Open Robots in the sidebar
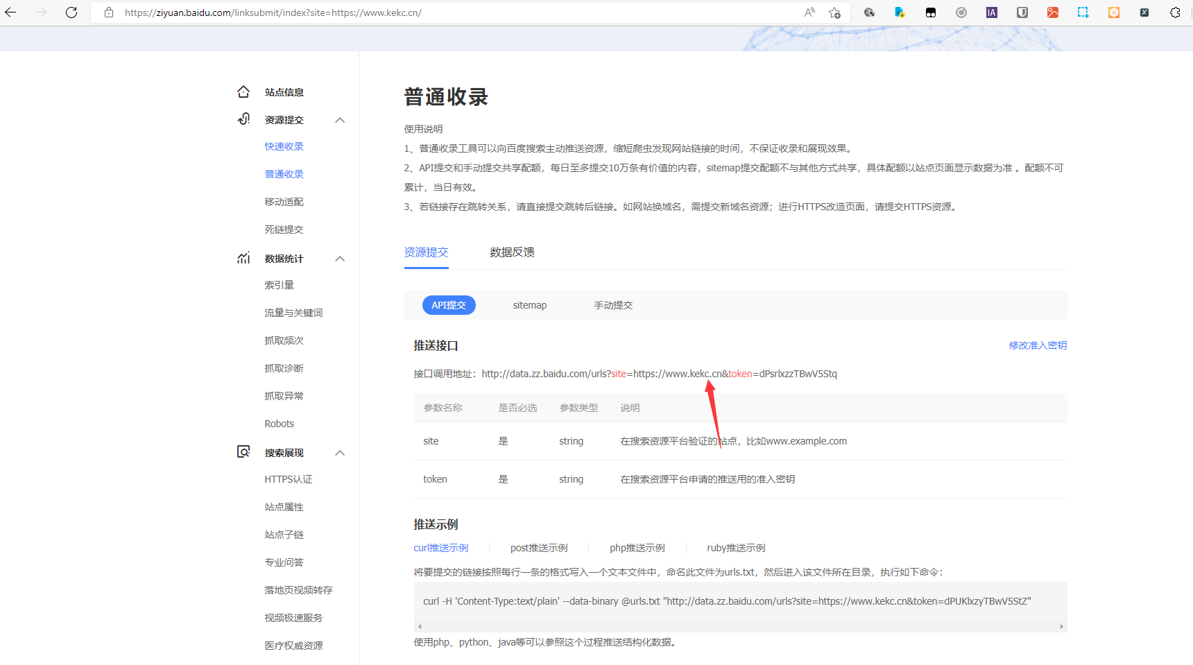The width and height of the screenshot is (1193, 665). tap(279, 424)
